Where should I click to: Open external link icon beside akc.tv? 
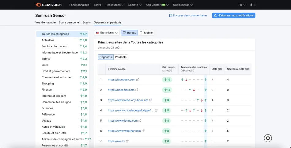pos(127,141)
